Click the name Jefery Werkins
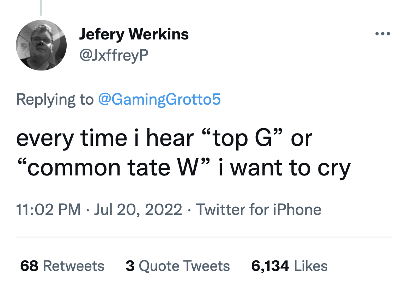 [x=134, y=34]
